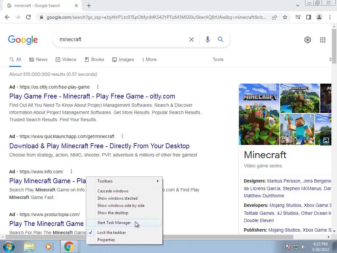
Task: Open Windows Explorer from the taskbar
Action: pyautogui.click(x=29, y=246)
